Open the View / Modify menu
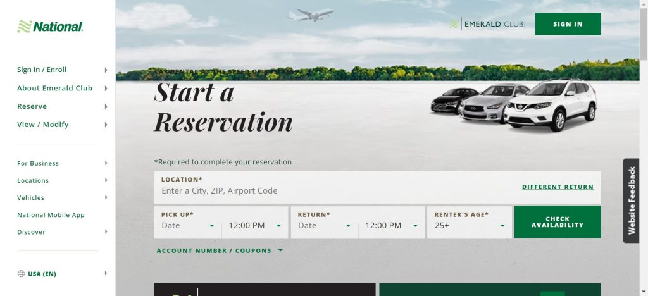This screenshot has width=648, height=296. click(43, 125)
